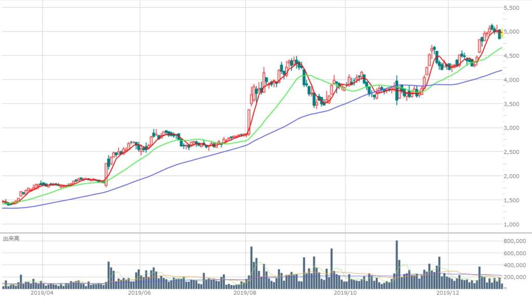This screenshot has width=532, height=301.
Task: Click the 1,000 price axis label
Action: (511, 224)
